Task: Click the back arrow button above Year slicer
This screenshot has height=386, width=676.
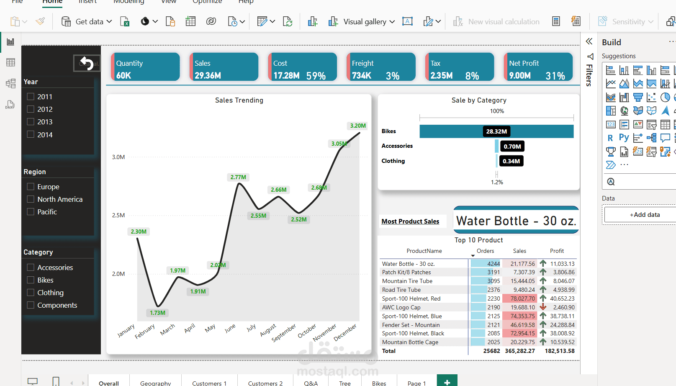Action: (x=87, y=63)
